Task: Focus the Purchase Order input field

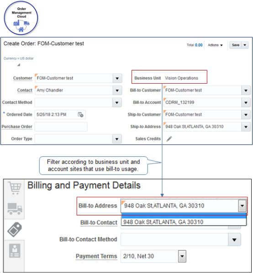Action: tap(61, 127)
